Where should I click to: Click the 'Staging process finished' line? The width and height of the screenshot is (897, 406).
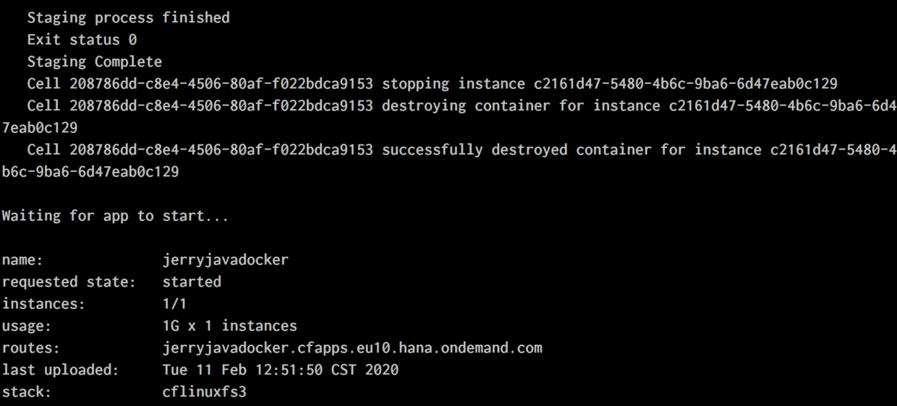tap(128, 17)
